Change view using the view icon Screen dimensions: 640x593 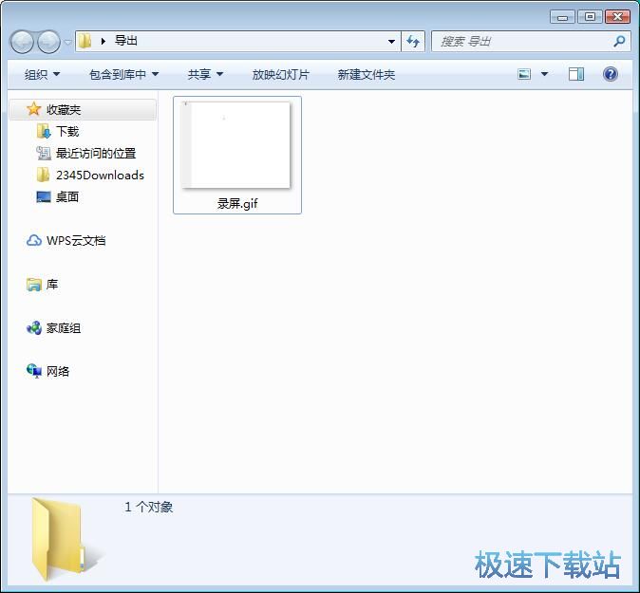pos(524,74)
